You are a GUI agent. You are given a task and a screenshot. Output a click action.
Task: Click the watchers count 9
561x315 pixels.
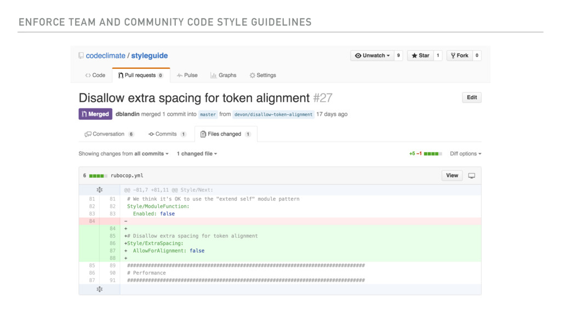click(398, 55)
